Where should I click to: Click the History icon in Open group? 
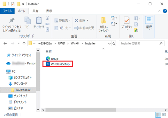pyautogui.click(x=136, y=30)
